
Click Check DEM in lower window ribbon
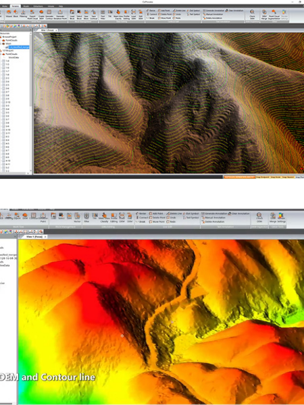click(259, 218)
